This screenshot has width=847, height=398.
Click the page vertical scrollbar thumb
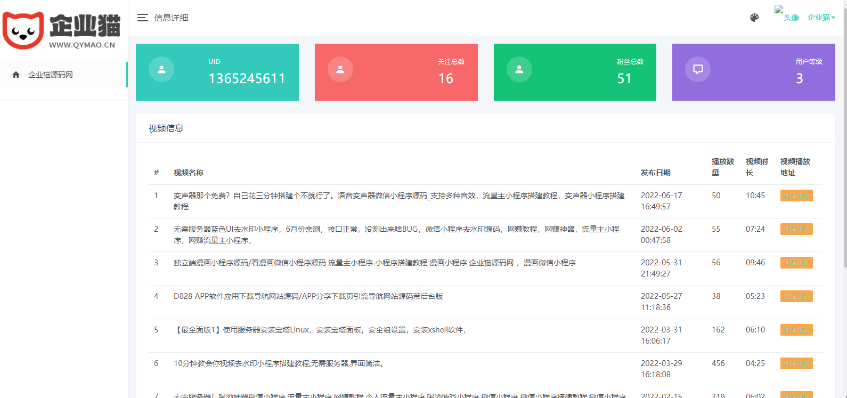click(x=844, y=133)
